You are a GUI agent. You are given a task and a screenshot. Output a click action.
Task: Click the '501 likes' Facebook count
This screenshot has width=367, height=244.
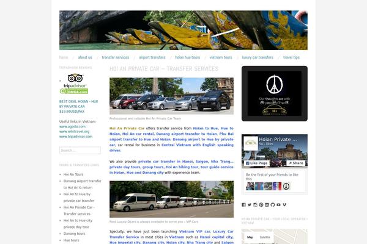tap(266, 144)
